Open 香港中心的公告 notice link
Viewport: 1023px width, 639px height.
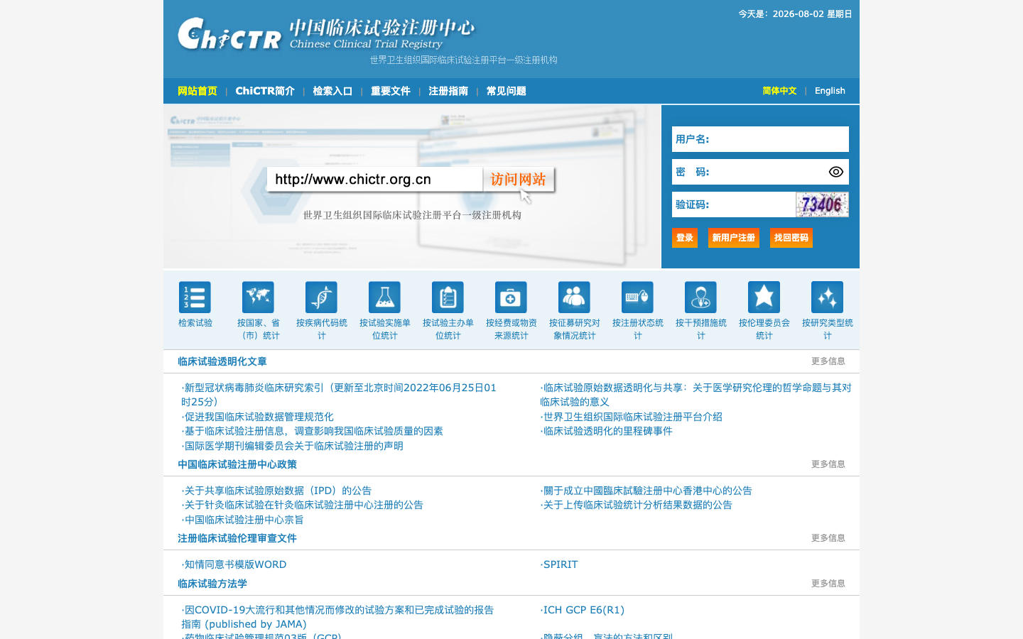(x=646, y=491)
